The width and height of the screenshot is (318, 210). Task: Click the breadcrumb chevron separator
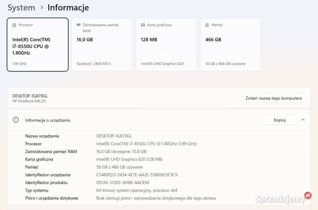[x=42, y=8]
